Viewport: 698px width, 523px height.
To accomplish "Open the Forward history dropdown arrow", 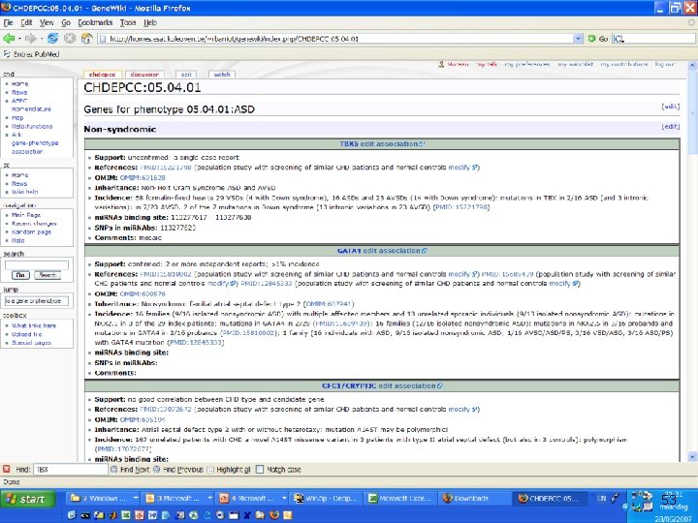I will pos(41,39).
